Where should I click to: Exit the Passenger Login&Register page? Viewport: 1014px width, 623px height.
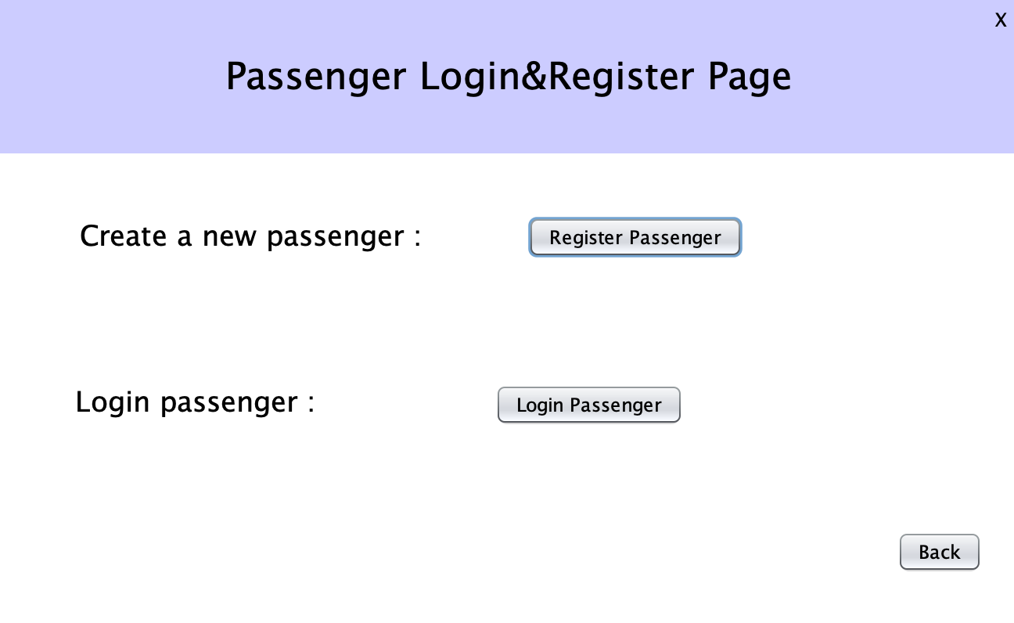coord(1001,20)
